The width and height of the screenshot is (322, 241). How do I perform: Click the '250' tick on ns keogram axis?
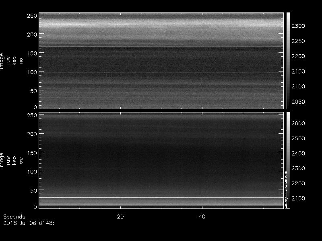[x=32, y=16]
